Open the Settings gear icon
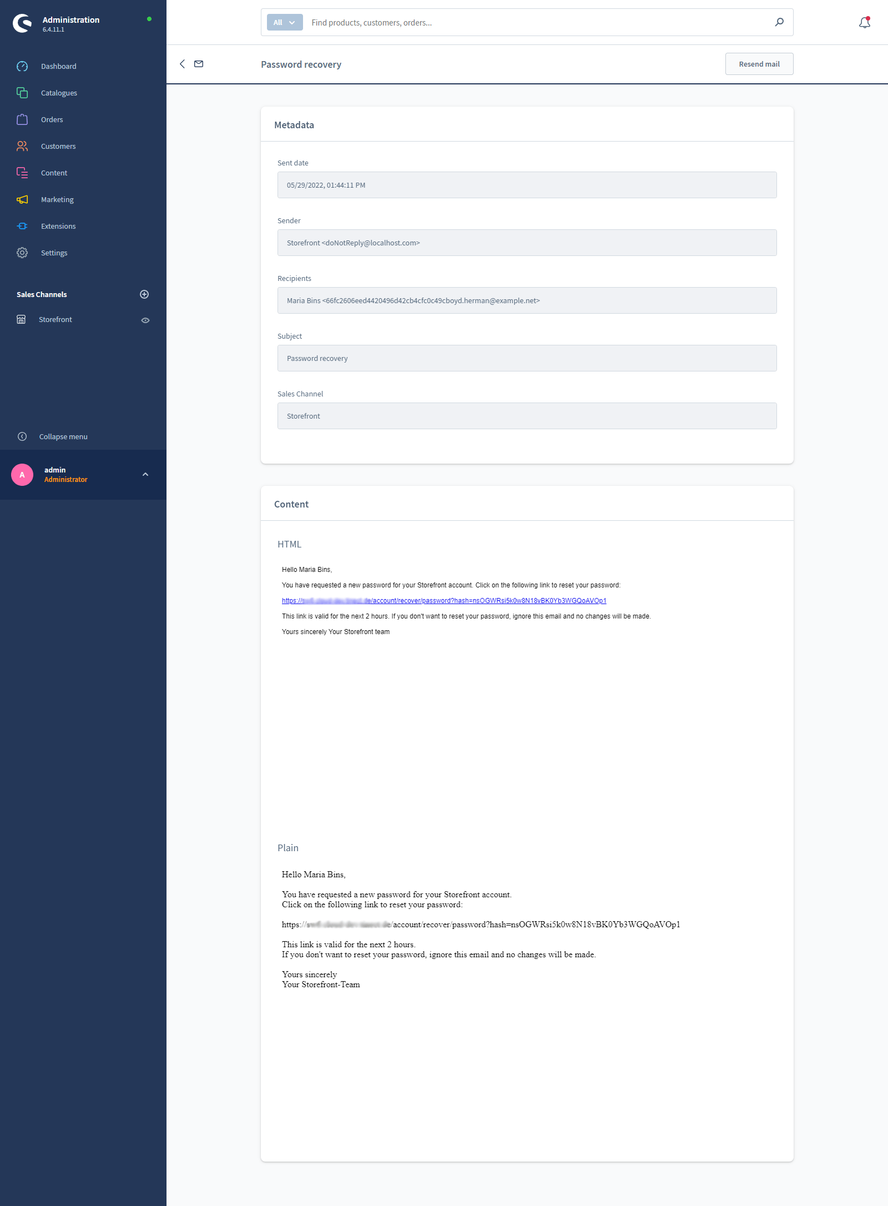888x1206 pixels. 22,253
